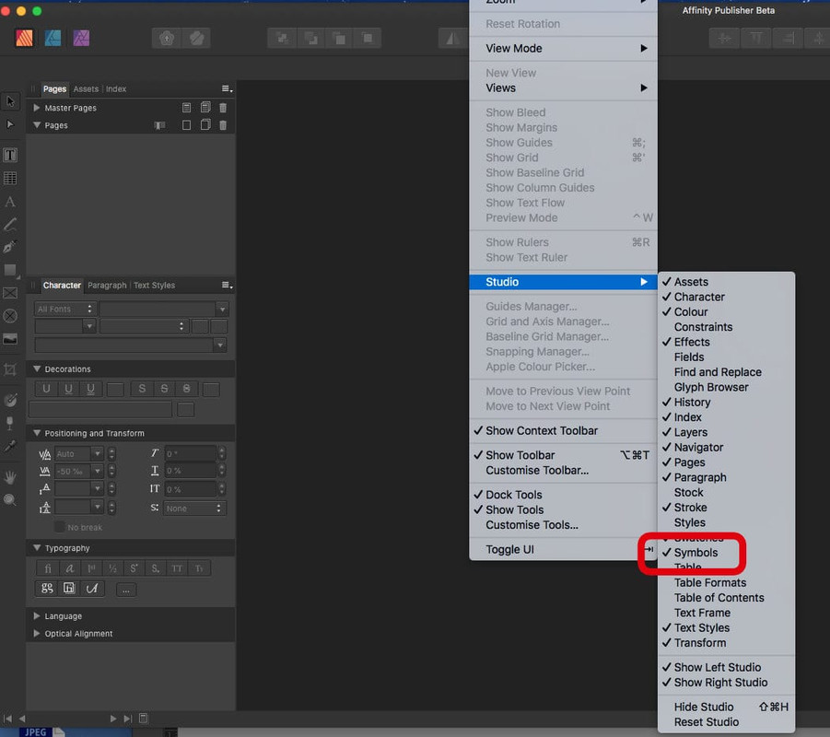The height and width of the screenshot is (737, 830).
Task: Toggle Show Right Studio
Action: click(726, 683)
